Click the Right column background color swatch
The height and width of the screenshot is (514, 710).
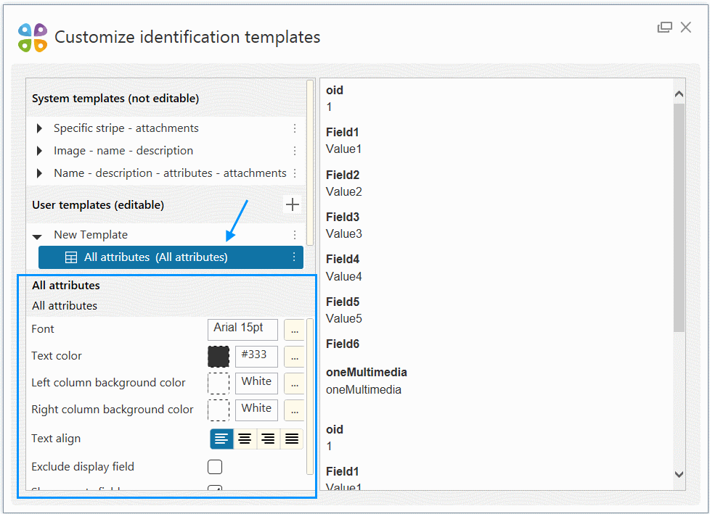219,410
